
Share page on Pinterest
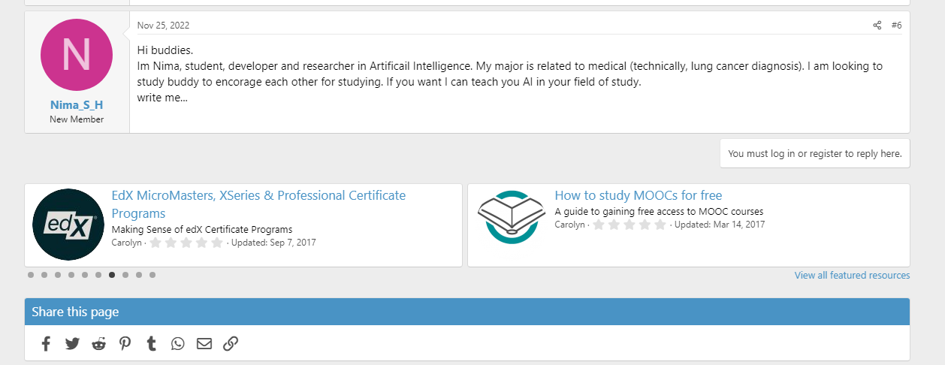(125, 344)
